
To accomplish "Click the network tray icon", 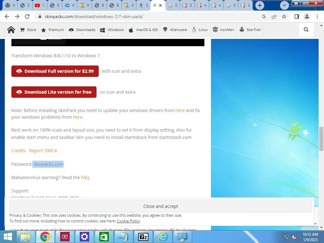I will coord(286,237).
